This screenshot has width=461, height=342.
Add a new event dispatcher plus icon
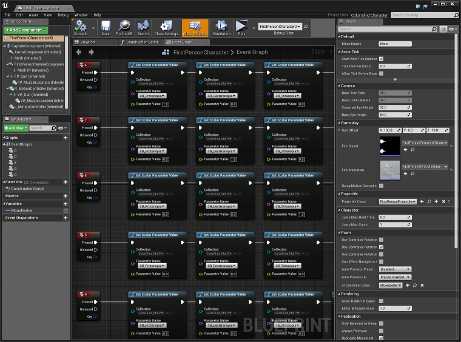point(66,218)
